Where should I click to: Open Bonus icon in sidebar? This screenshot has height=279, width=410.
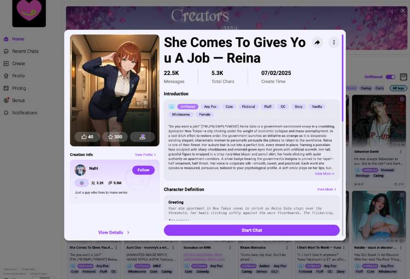[x=6, y=100]
